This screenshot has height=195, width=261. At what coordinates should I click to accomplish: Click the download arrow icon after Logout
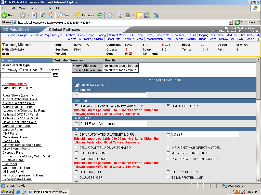coord(258,39)
